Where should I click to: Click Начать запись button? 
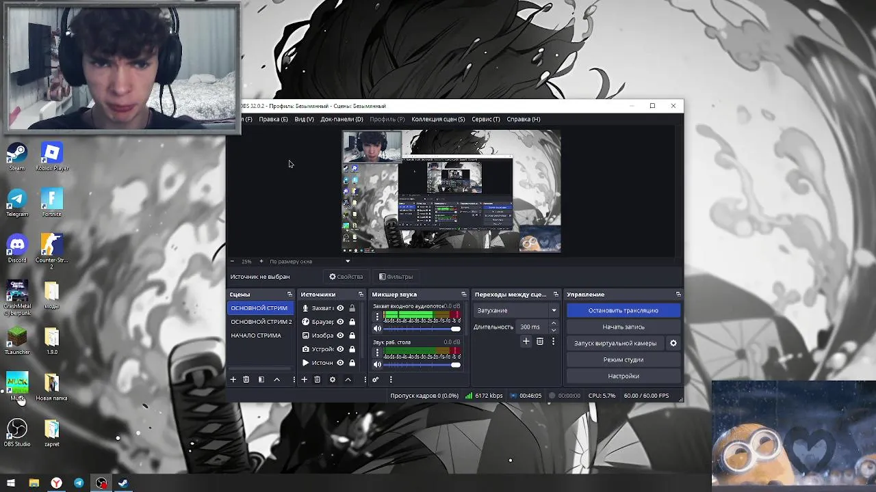[x=623, y=327]
